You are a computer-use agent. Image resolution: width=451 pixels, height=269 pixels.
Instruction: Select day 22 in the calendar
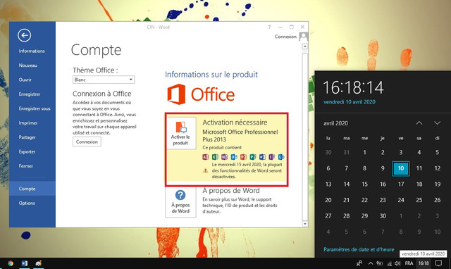(x=364, y=200)
